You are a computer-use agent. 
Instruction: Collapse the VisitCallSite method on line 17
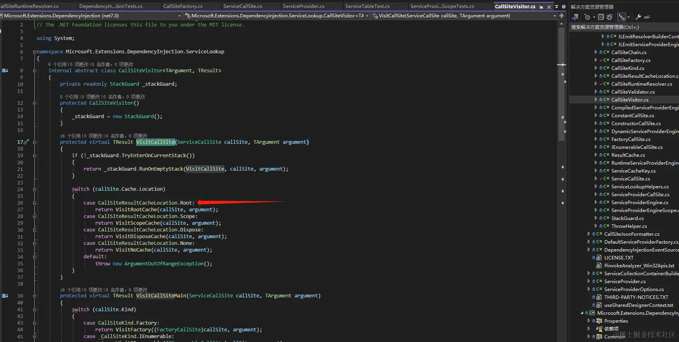34,142
